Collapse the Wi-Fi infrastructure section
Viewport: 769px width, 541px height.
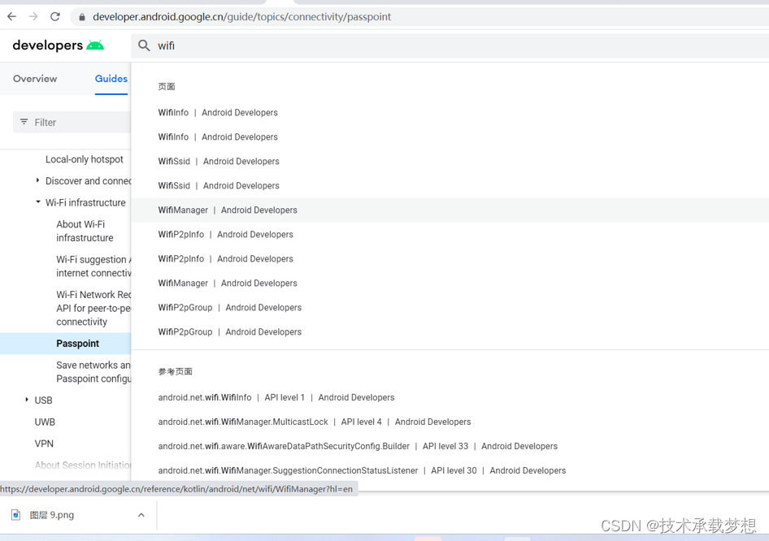coord(37,202)
